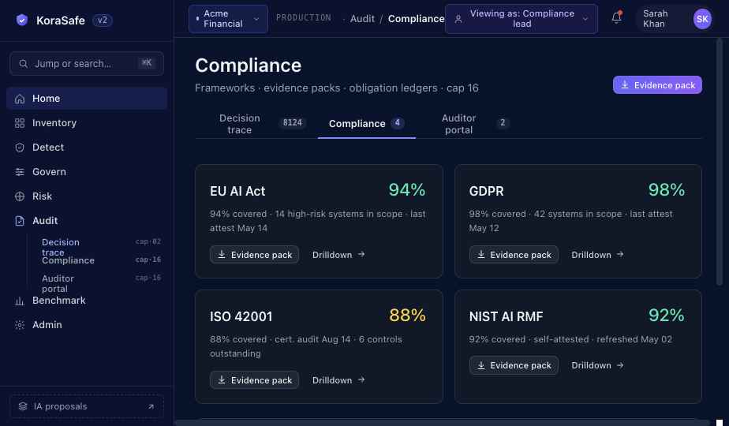The image size is (729, 426).
Task: Click the 94% EU AI Act score
Action: 407,190
